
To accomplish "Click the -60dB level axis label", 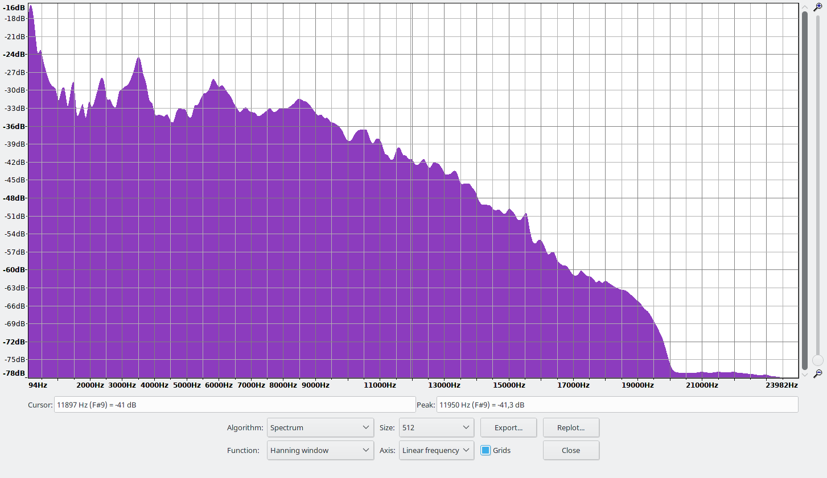I will coord(14,269).
